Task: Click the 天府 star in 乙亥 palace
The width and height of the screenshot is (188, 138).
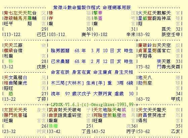Action: click(x=140, y=112)
